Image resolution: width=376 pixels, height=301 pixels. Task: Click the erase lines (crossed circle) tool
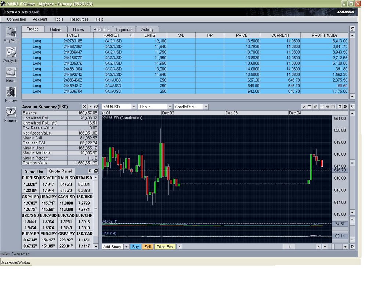click(x=315, y=107)
